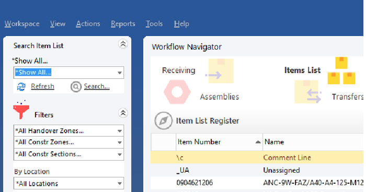Open the Workspace menu
Viewport: 366px width, 192px height.
[22, 24]
